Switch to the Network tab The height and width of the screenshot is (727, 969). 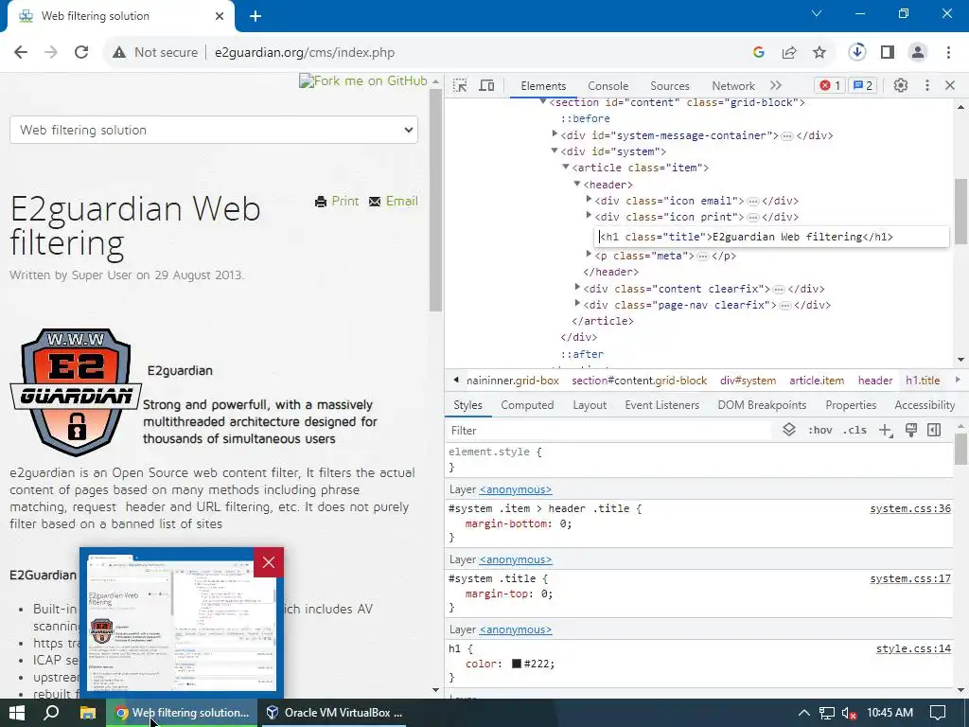click(x=733, y=86)
